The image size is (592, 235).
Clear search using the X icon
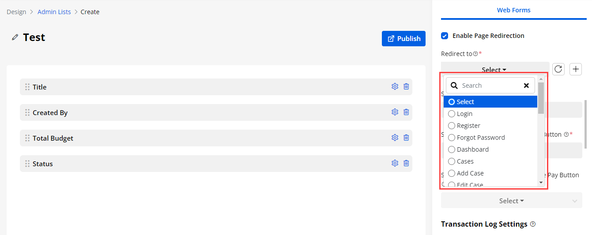pos(526,86)
